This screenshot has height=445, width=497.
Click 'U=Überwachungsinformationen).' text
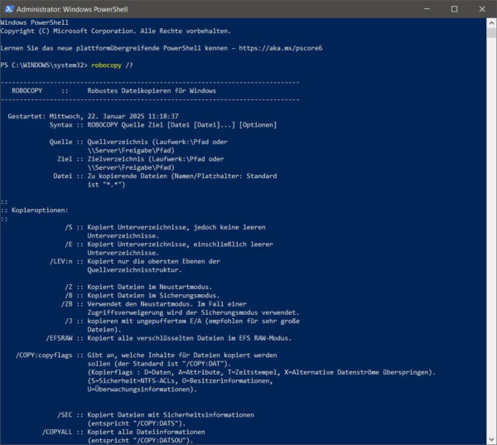click(x=142, y=389)
